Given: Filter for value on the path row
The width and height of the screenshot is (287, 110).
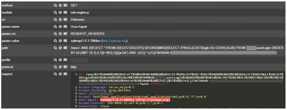Looking at the screenshot, I should pyautogui.click(x=55, y=48).
